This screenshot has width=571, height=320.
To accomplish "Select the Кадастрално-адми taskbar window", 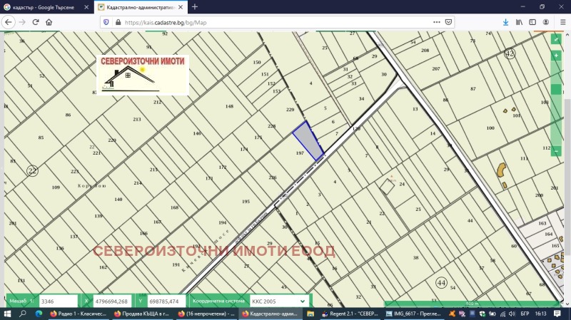I will click(x=270, y=314).
